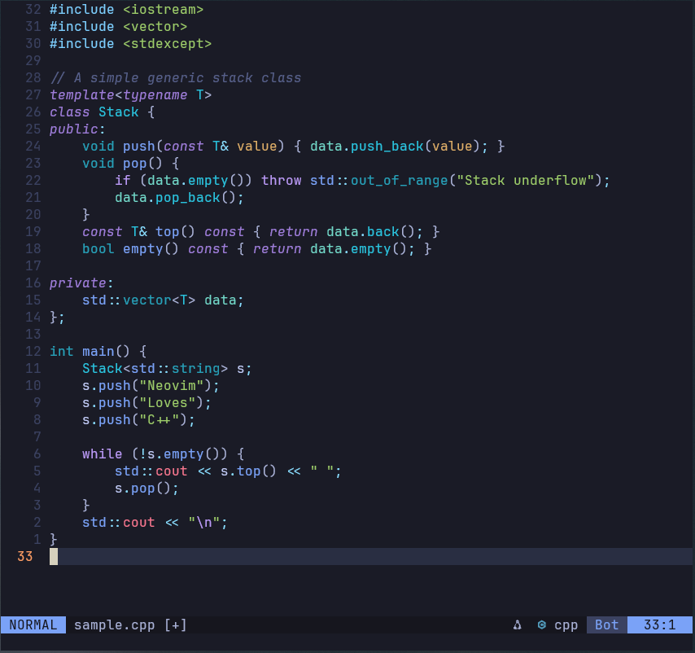Click the cpp filetype label
Viewport: 695px width, 653px height.
566,625
